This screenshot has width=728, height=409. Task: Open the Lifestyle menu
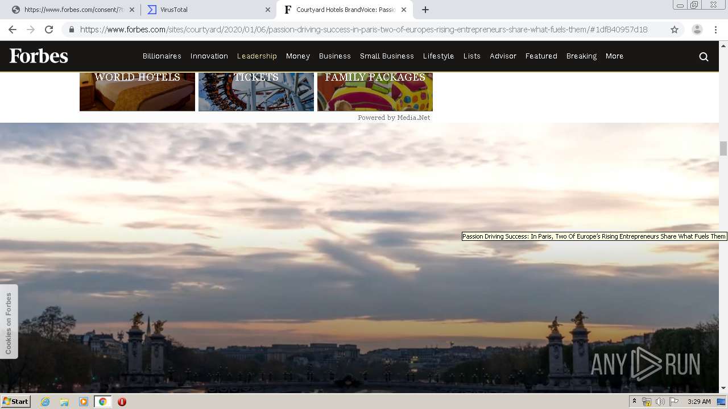tap(439, 56)
